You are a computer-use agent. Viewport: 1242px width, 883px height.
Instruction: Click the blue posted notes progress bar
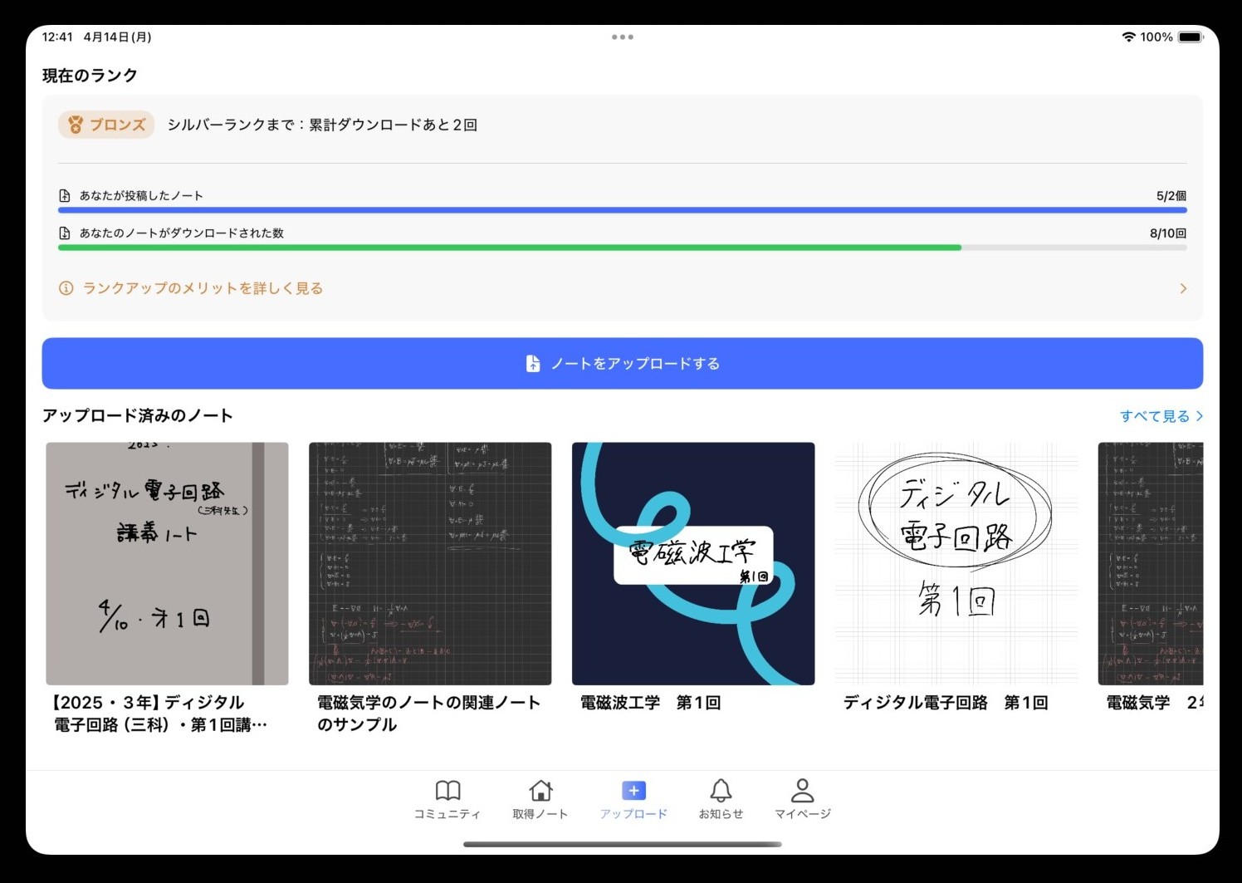pos(622,211)
